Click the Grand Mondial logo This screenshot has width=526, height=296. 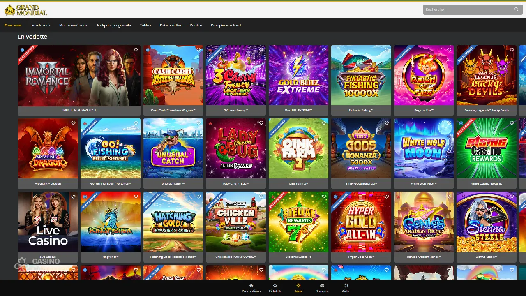click(26, 10)
